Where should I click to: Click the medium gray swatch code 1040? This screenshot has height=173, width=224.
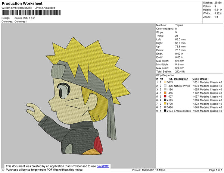point(165,107)
